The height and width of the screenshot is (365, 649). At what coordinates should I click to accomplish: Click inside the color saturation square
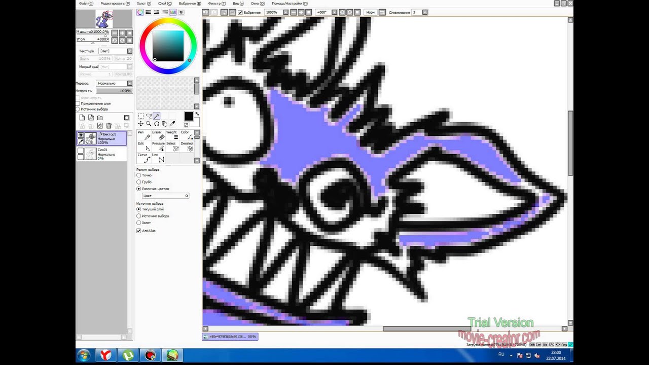click(x=168, y=46)
